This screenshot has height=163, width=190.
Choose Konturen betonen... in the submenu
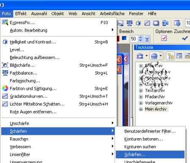pos(150,139)
